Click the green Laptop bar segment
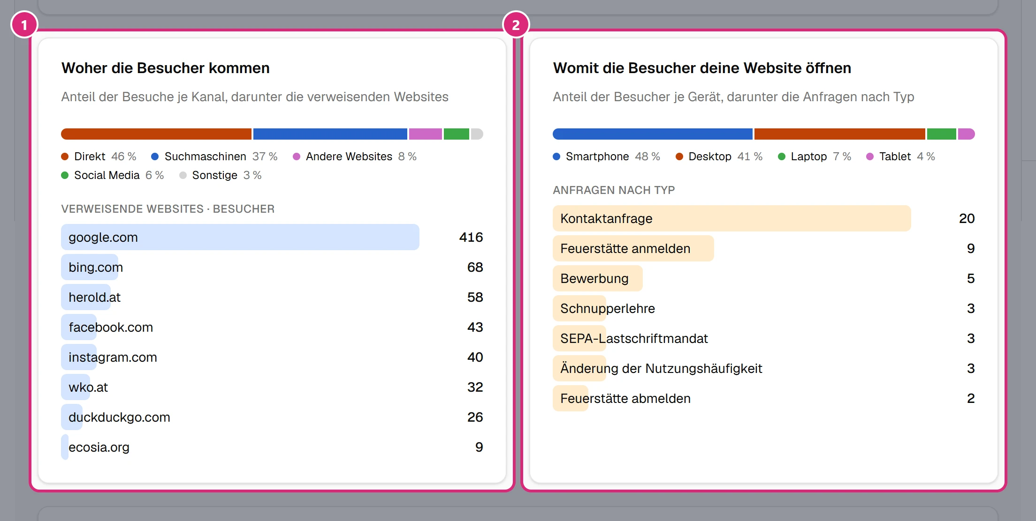This screenshot has width=1036, height=521. point(942,134)
